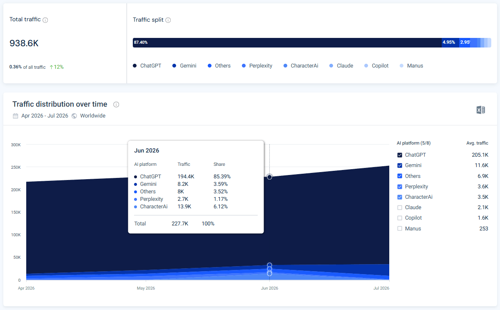Toggle the Others platform checkbox
This screenshot has height=310, width=500.
click(x=400, y=176)
